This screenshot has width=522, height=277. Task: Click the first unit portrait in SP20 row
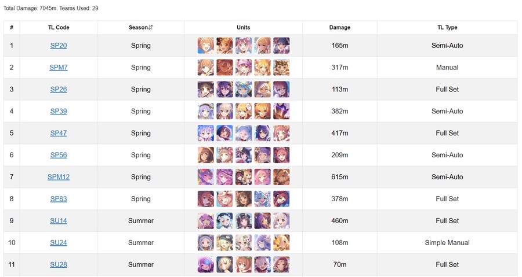206,46
